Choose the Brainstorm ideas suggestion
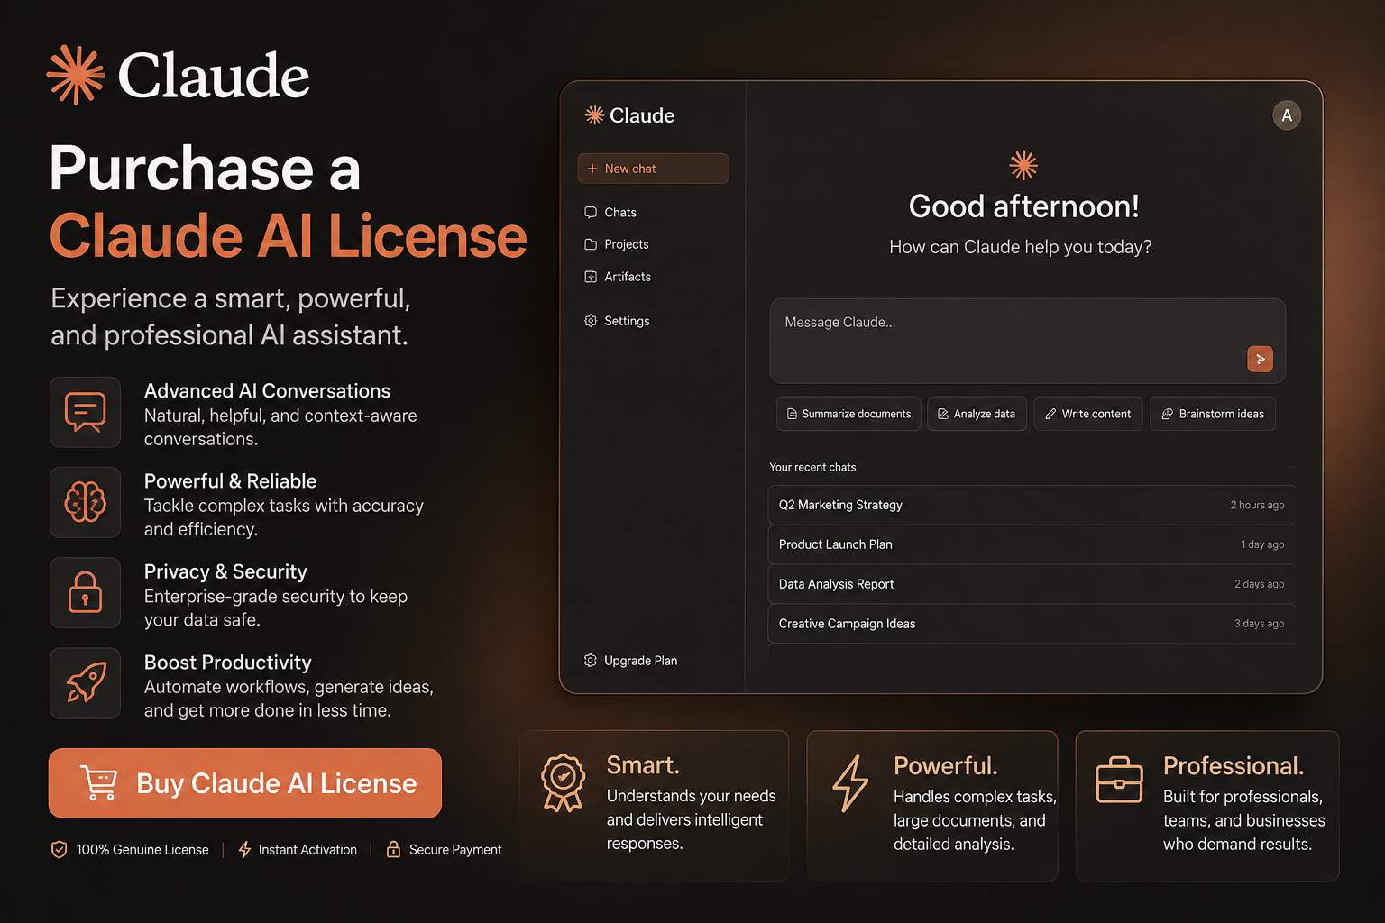This screenshot has width=1385, height=923. 1213,414
